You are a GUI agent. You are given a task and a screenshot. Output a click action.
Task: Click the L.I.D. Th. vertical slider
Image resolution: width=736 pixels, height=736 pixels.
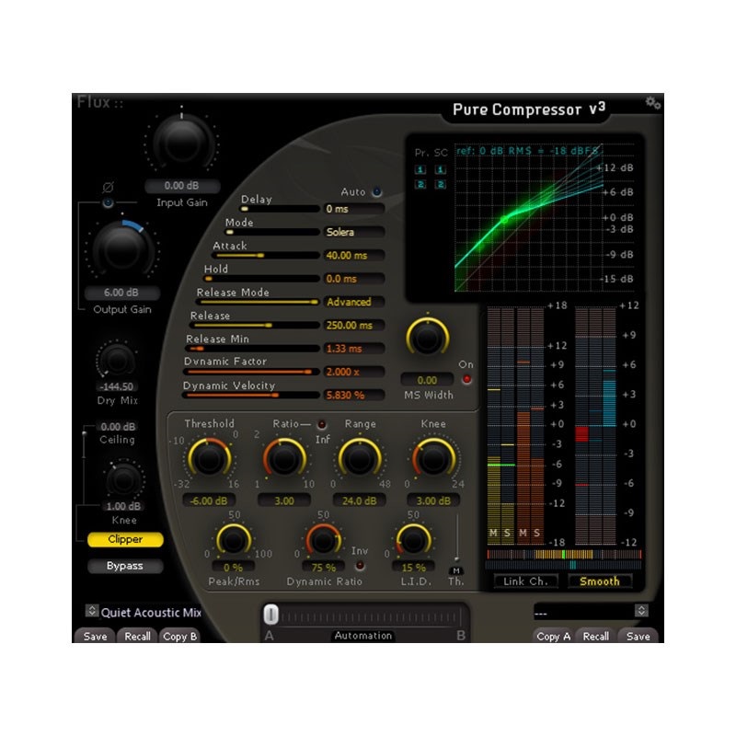coord(456,537)
